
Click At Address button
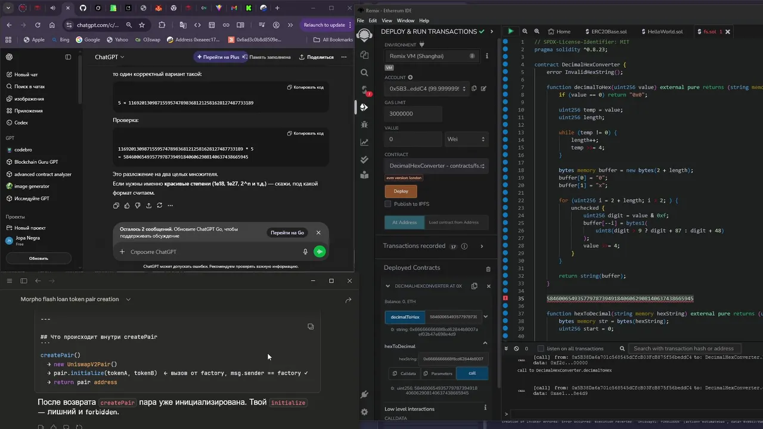(404, 222)
